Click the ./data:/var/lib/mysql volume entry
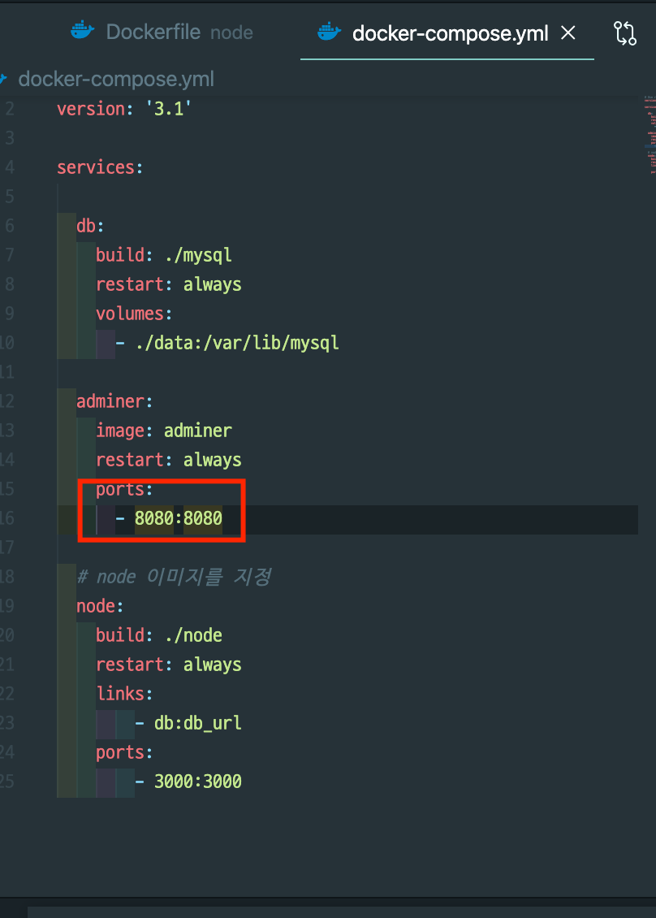This screenshot has height=918, width=656. coord(237,343)
